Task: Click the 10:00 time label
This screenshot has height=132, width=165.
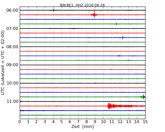Action: [x=12, y=83]
